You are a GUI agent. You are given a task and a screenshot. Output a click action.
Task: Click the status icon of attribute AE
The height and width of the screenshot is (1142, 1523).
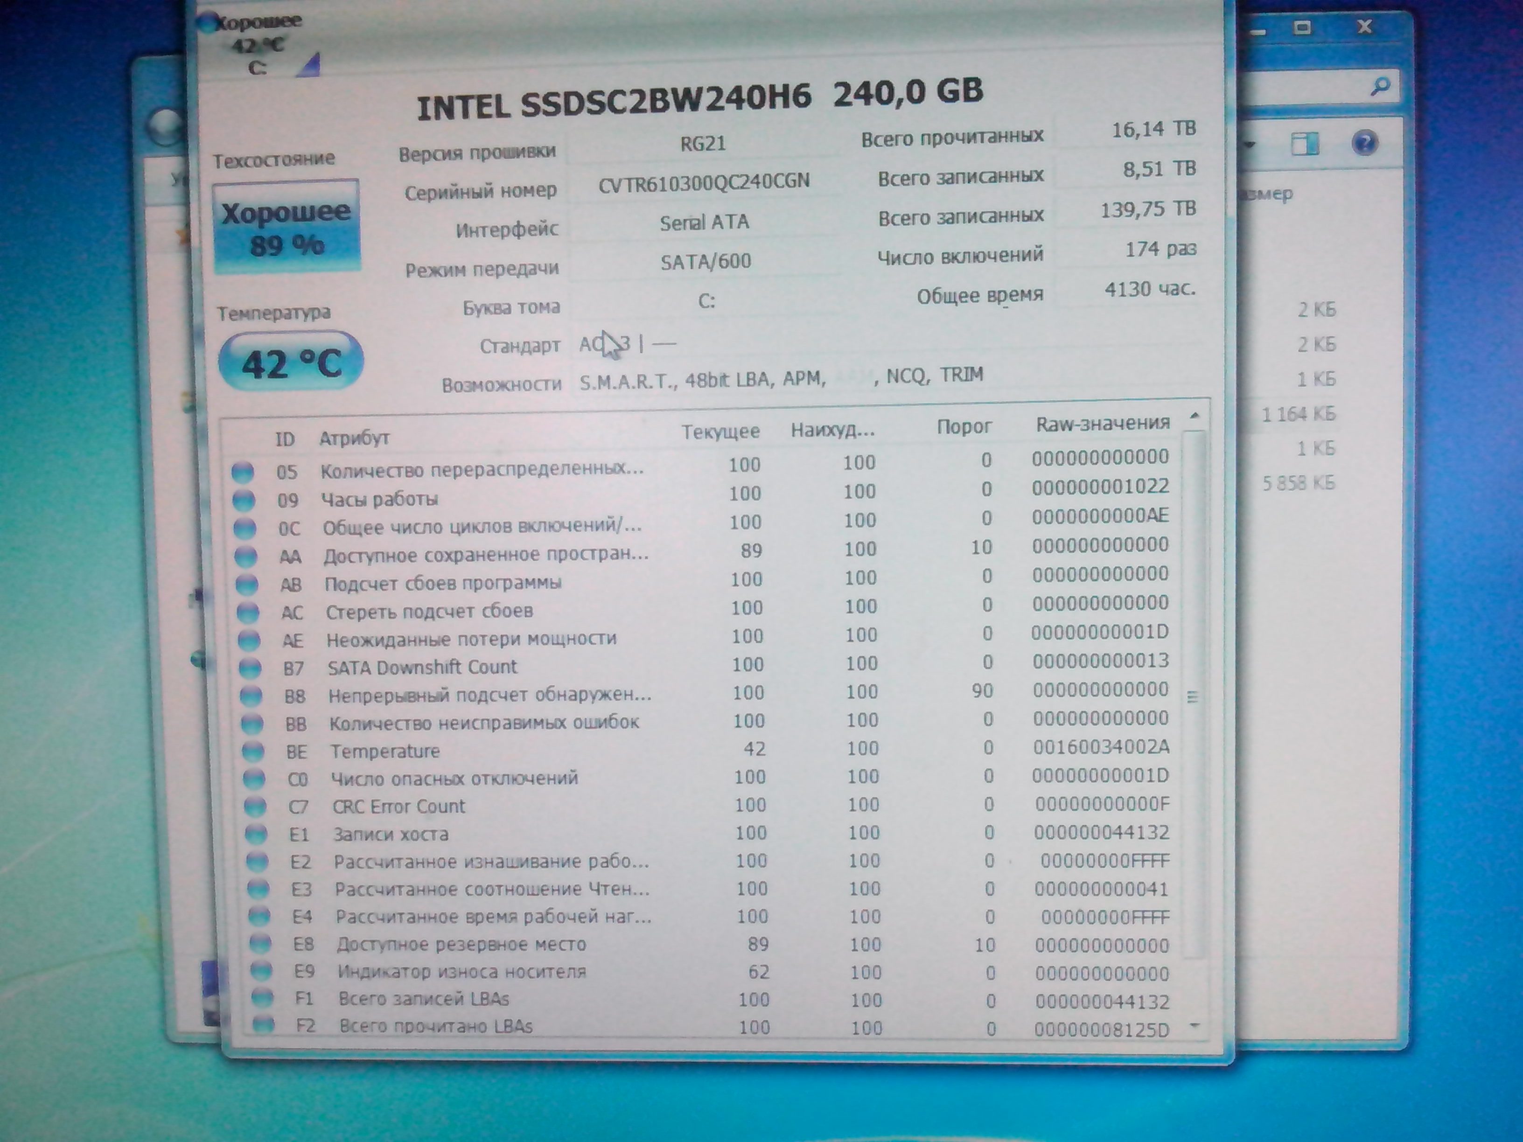click(x=249, y=640)
